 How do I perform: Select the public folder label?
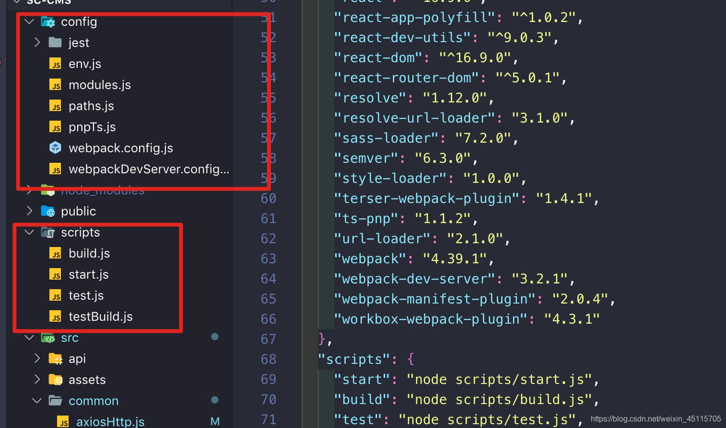78,212
